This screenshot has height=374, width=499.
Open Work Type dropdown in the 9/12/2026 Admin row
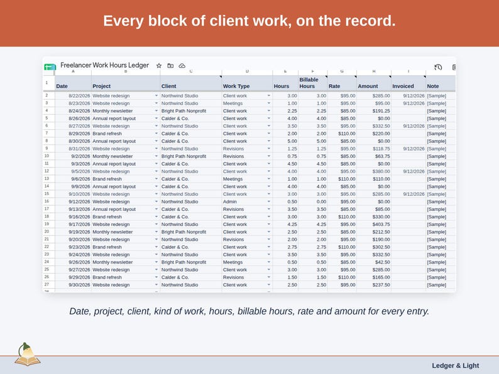coord(269,202)
